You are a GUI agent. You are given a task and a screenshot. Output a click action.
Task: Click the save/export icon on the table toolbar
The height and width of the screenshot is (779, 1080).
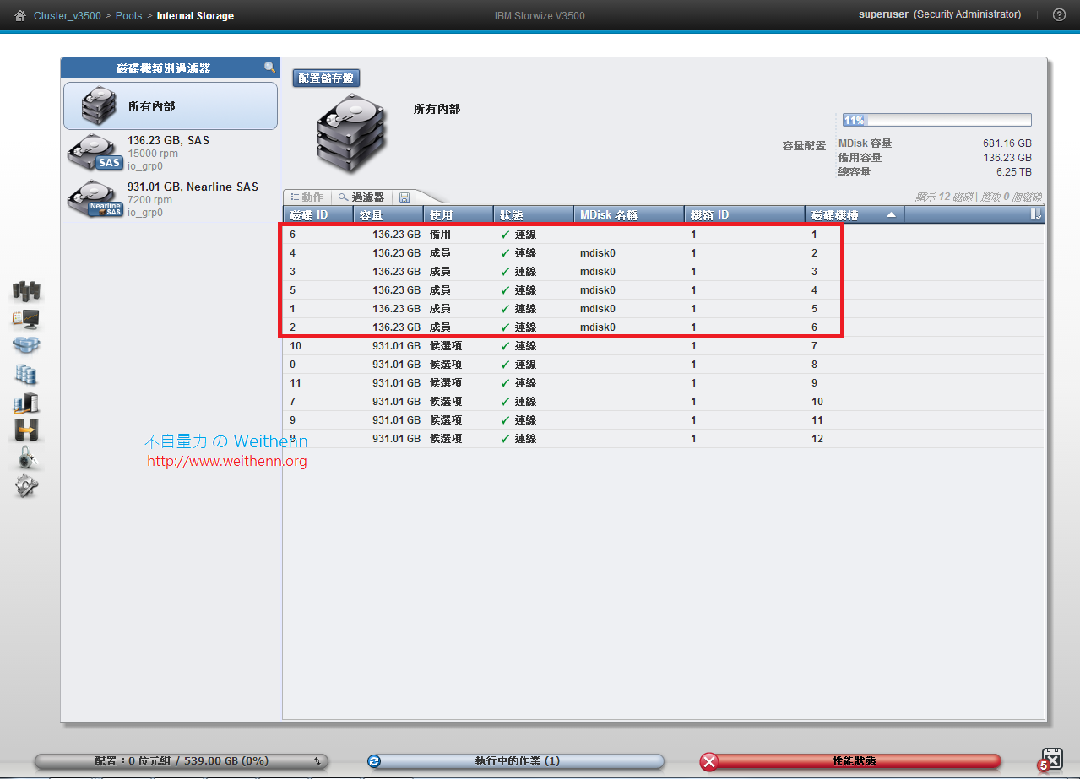(x=404, y=197)
